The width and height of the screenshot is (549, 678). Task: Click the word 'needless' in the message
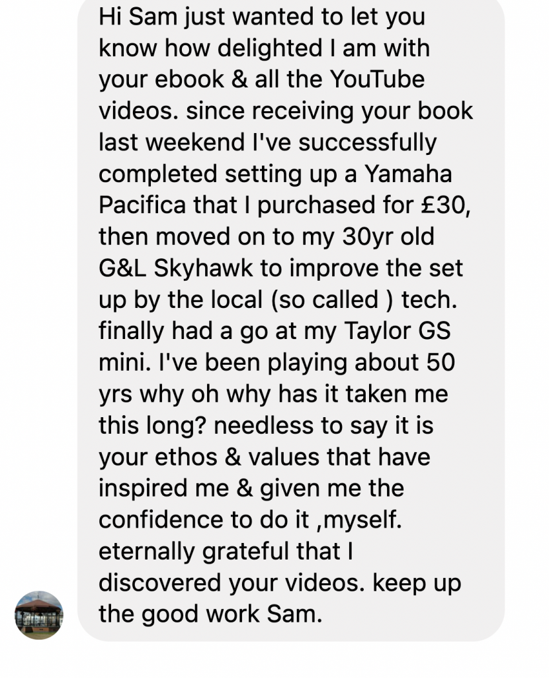click(263, 426)
